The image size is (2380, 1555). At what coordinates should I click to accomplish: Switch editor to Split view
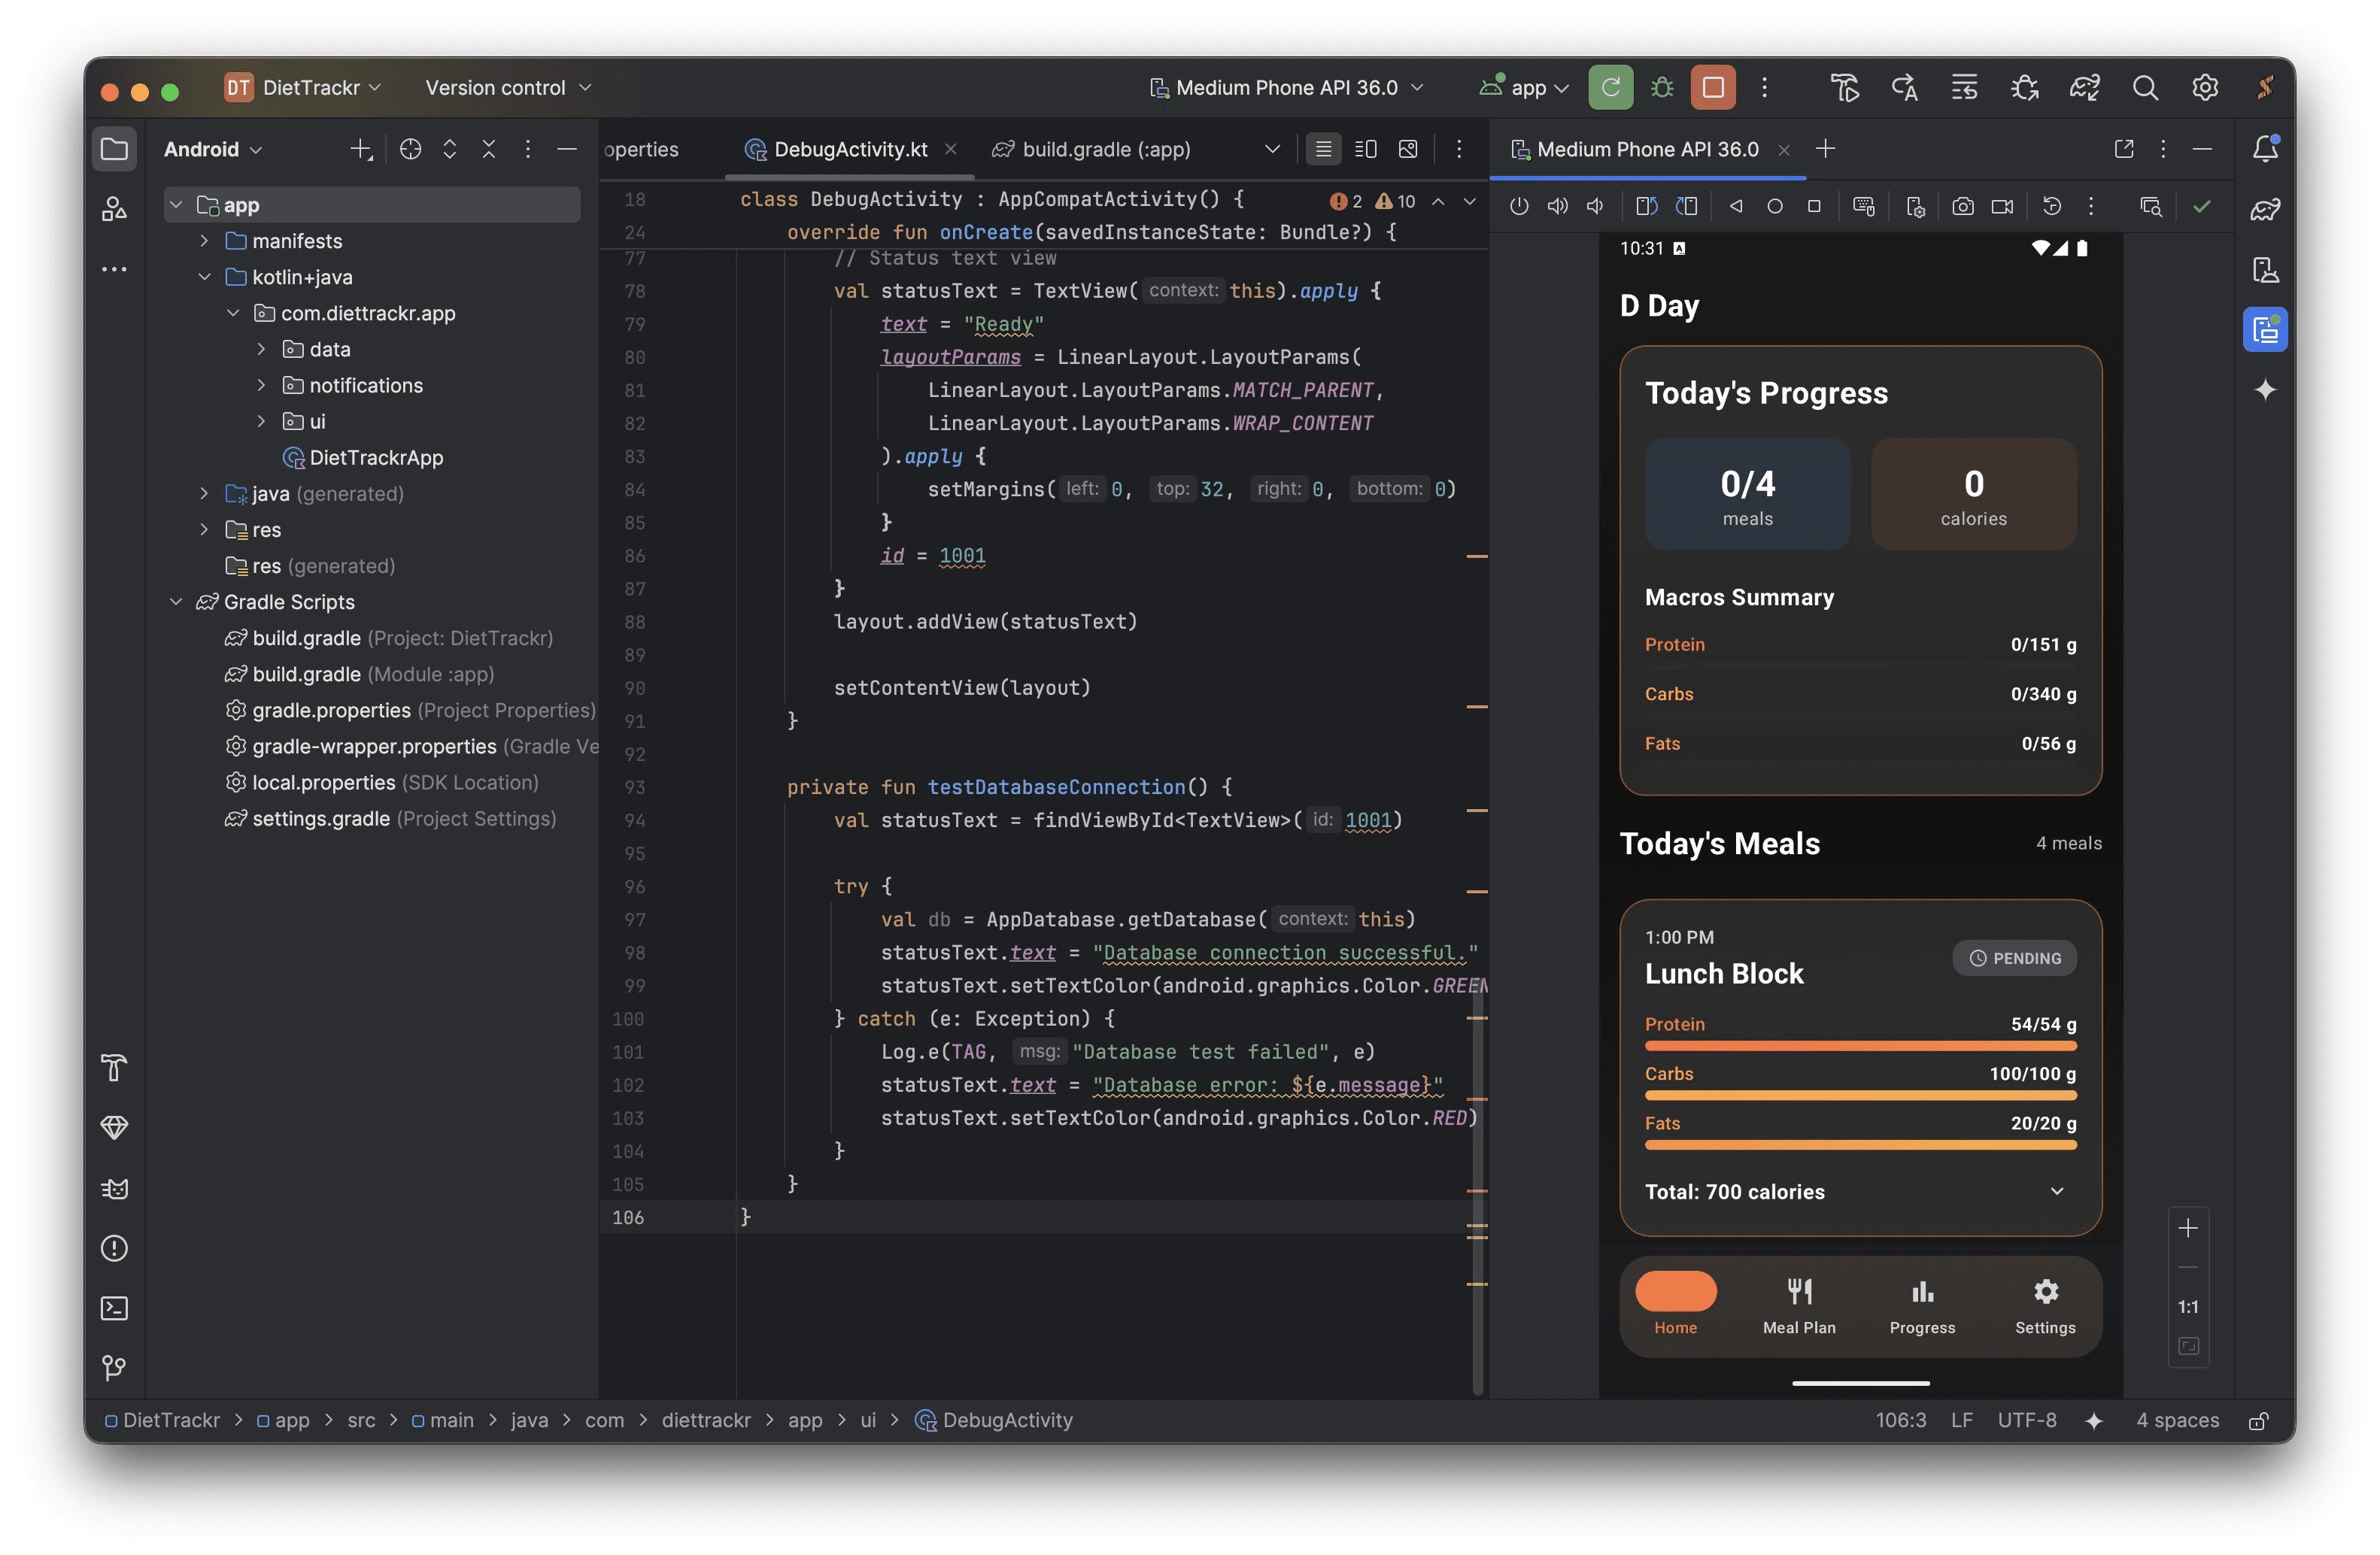(1365, 149)
